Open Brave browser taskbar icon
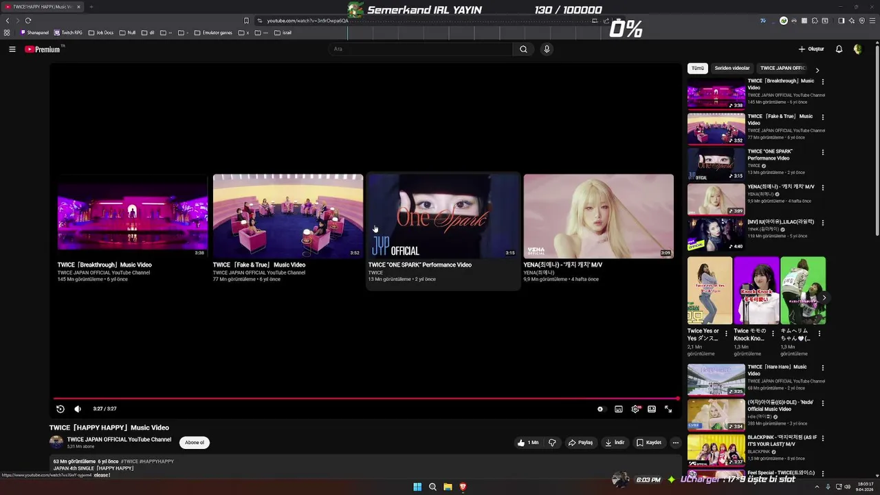Image resolution: width=880 pixels, height=495 pixels. [463, 487]
